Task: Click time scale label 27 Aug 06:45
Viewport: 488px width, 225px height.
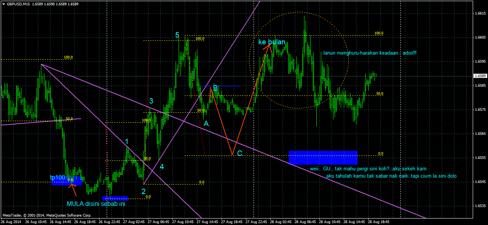Action: [159, 222]
